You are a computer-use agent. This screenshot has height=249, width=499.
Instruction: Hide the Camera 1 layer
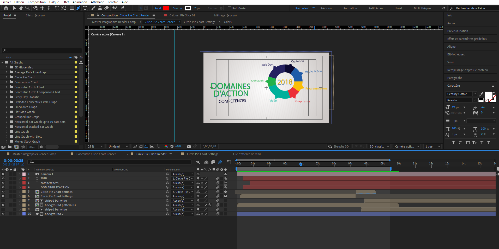3,174
